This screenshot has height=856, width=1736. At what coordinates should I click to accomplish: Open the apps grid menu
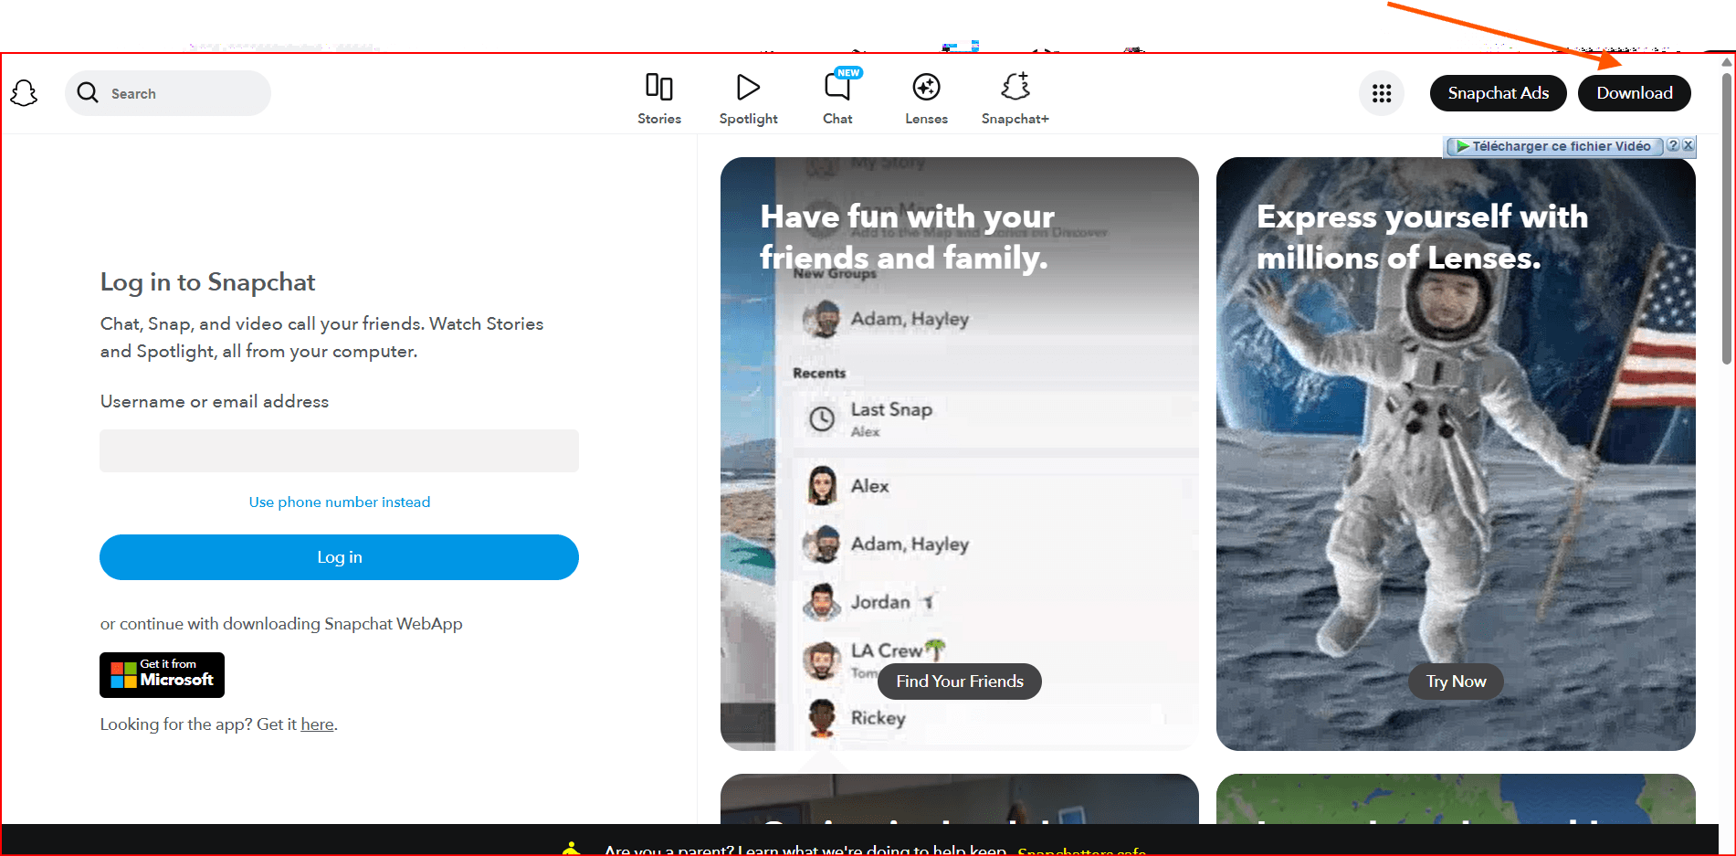point(1381,93)
